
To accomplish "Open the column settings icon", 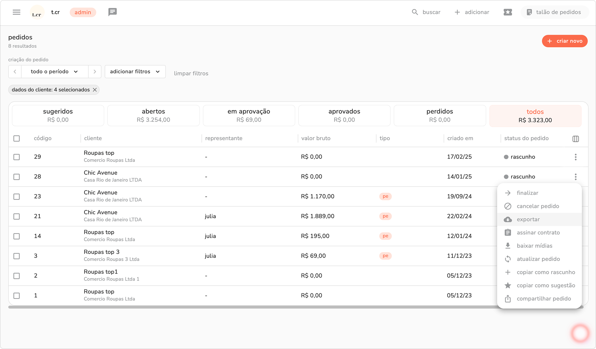I will [576, 139].
